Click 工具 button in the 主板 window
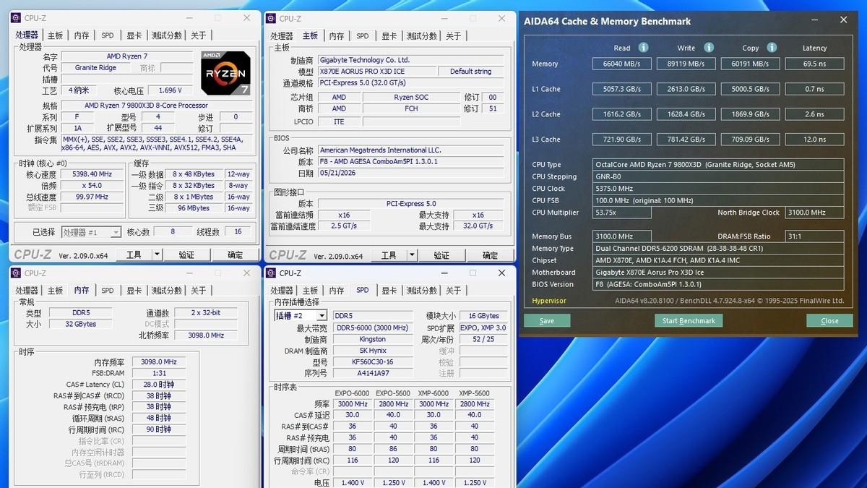 point(389,254)
